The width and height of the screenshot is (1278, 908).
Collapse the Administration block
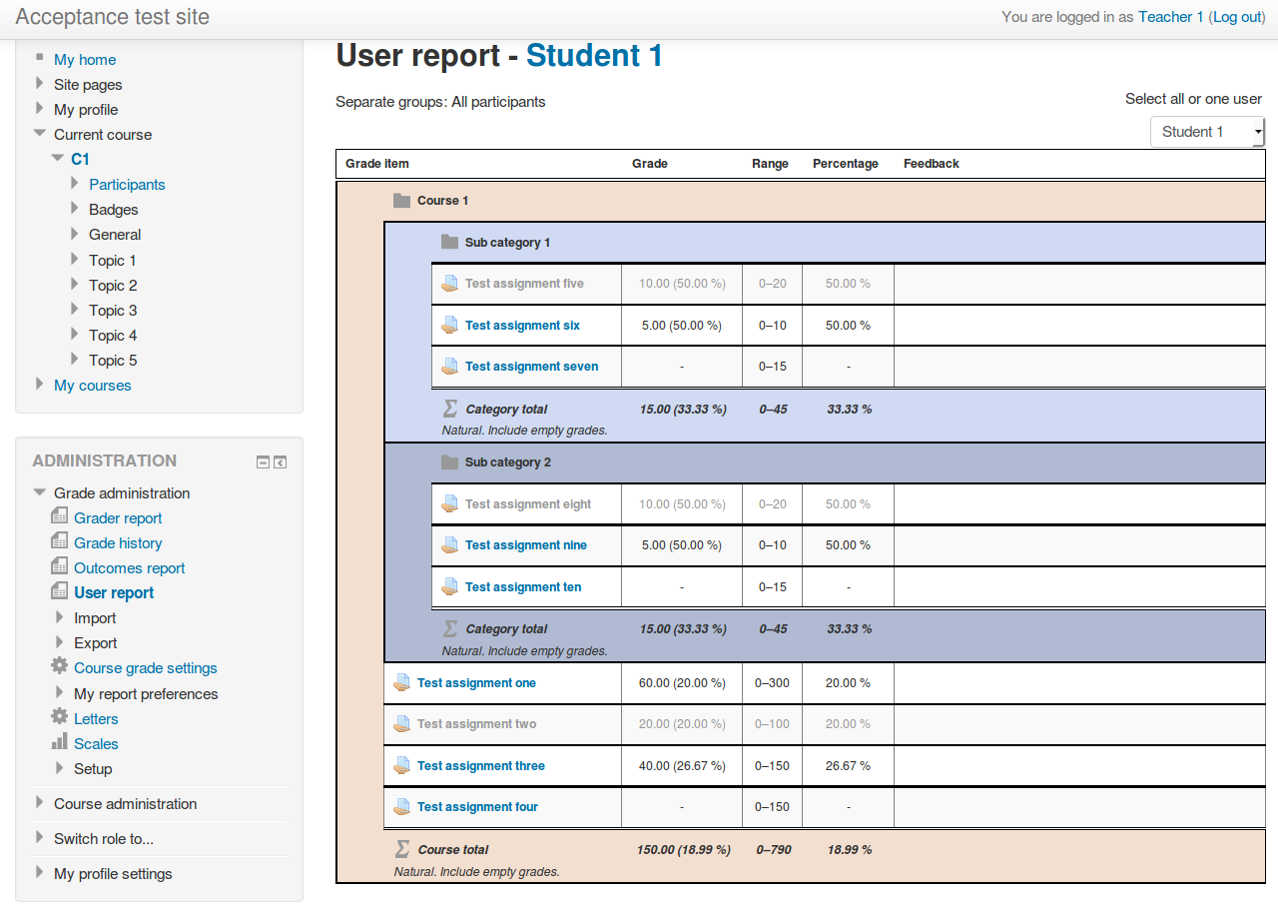263,461
